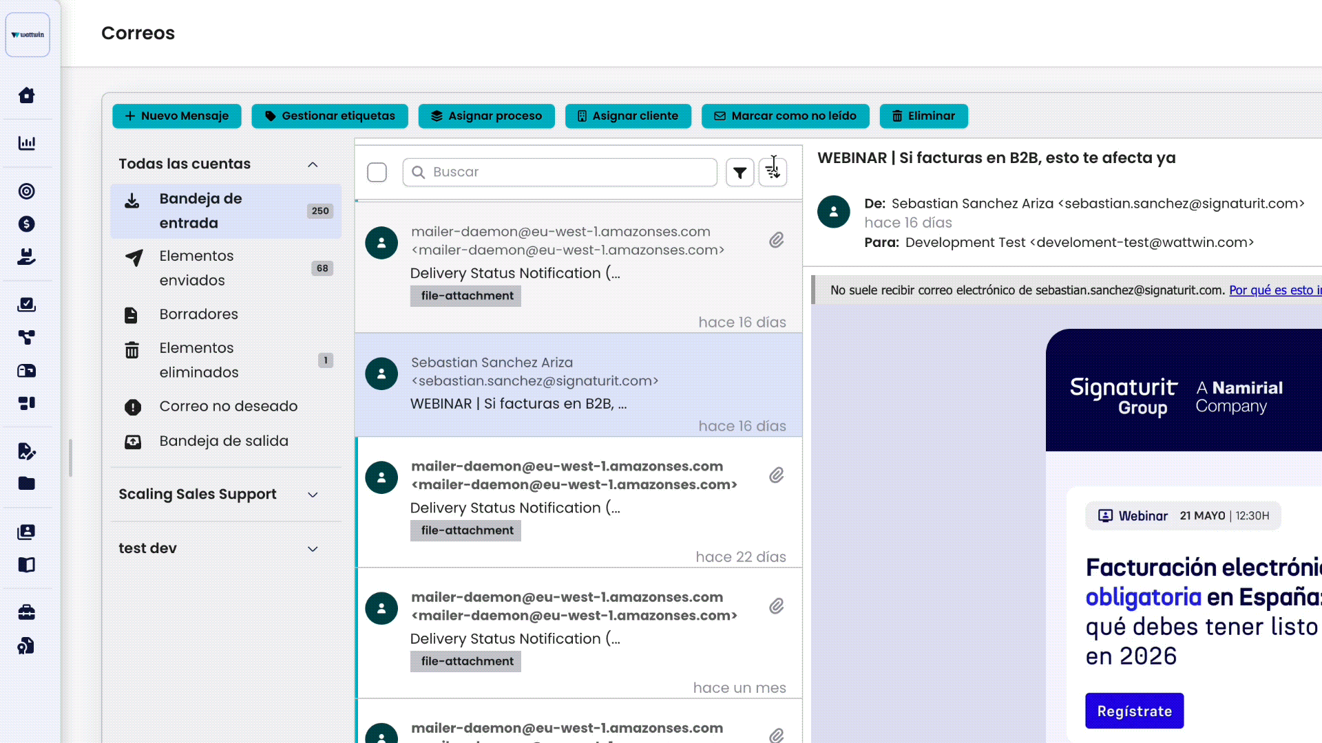Click the sort order icon beside filter
The height and width of the screenshot is (743, 1322).
tap(773, 172)
